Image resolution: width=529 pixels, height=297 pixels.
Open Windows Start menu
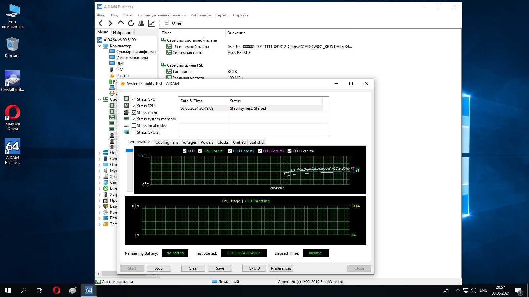(8, 290)
